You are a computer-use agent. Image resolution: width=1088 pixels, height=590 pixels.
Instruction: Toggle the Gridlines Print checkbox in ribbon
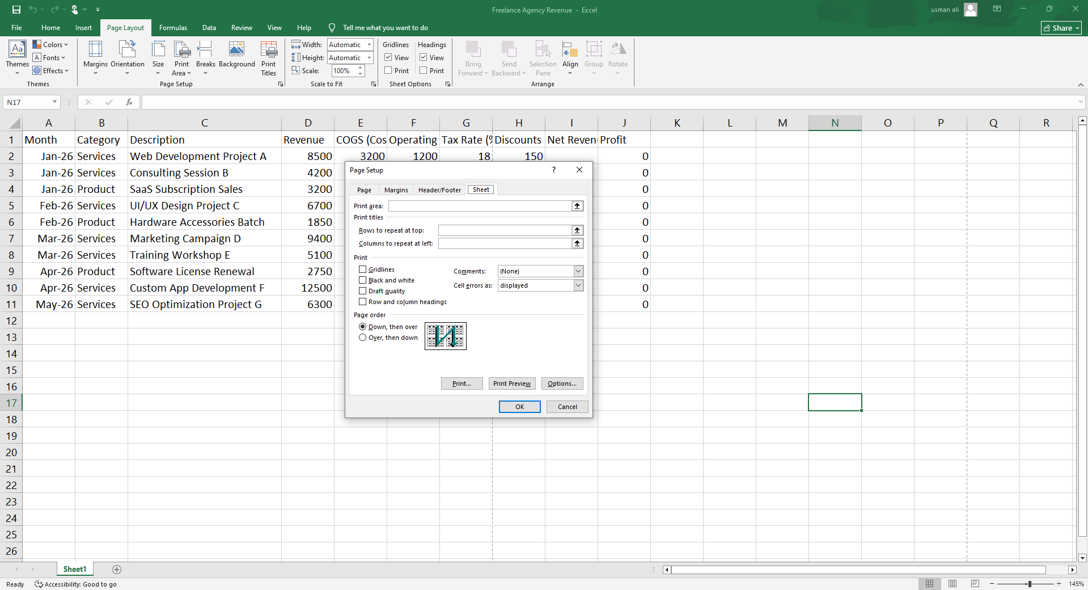tap(388, 70)
